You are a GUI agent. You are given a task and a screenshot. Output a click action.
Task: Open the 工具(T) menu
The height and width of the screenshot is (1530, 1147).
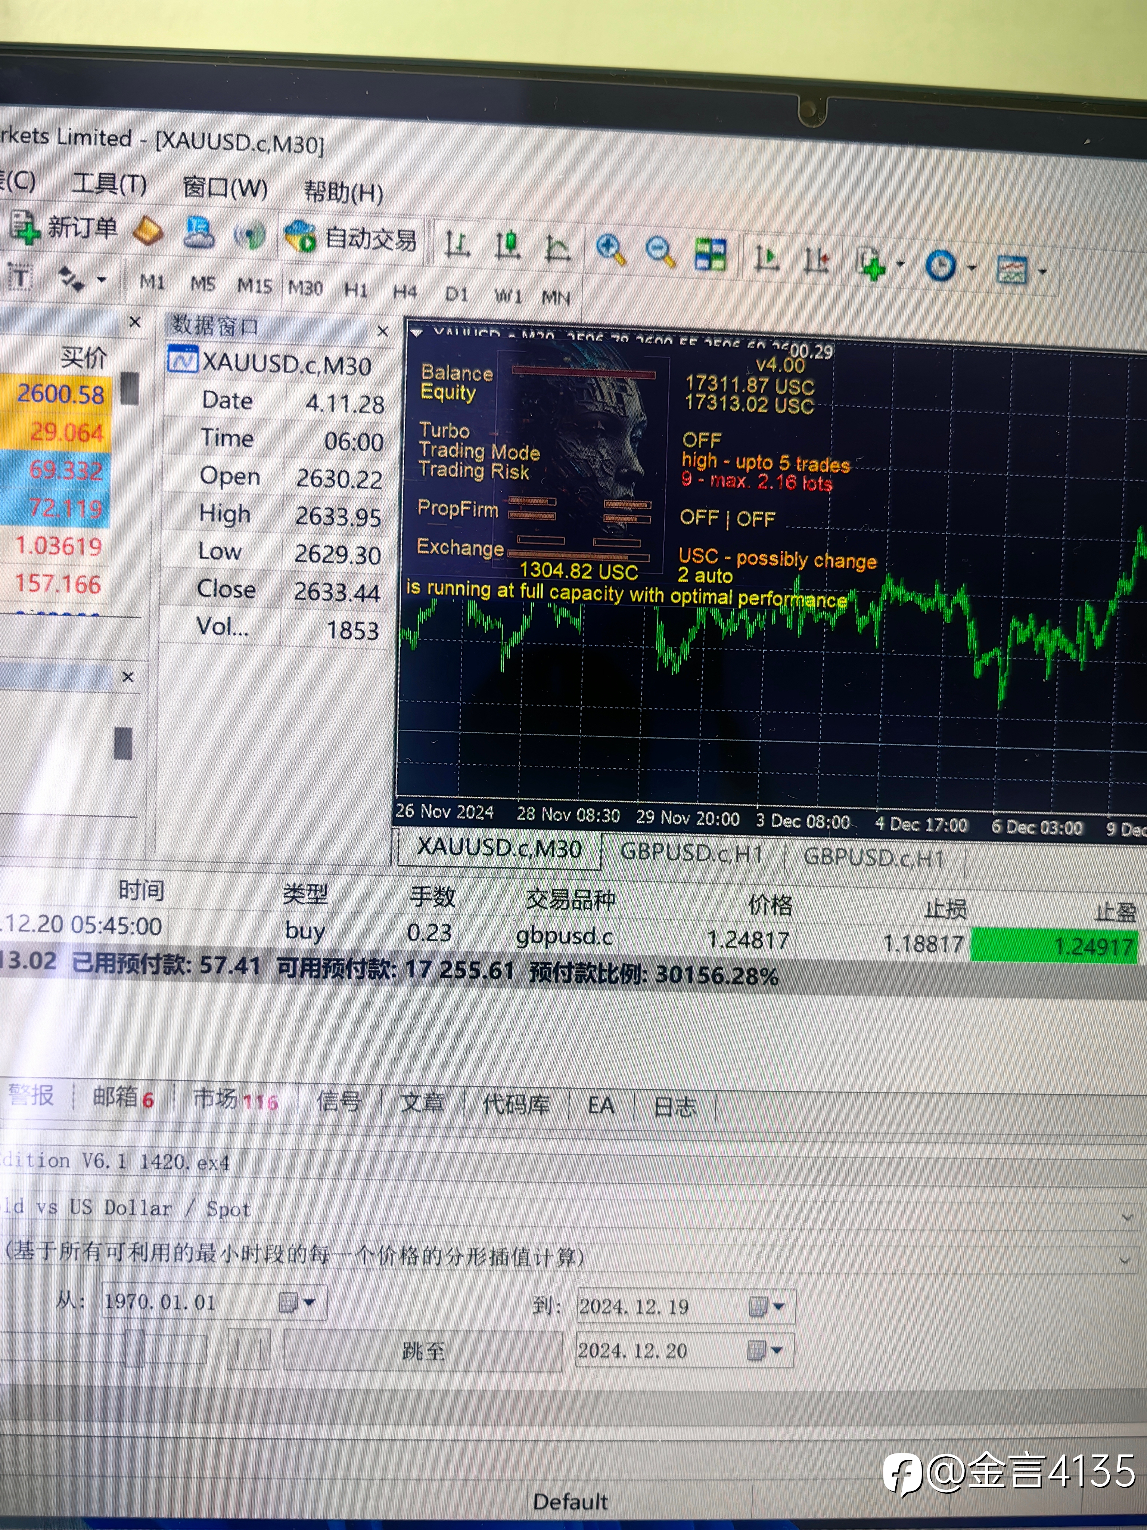[109, 184]
